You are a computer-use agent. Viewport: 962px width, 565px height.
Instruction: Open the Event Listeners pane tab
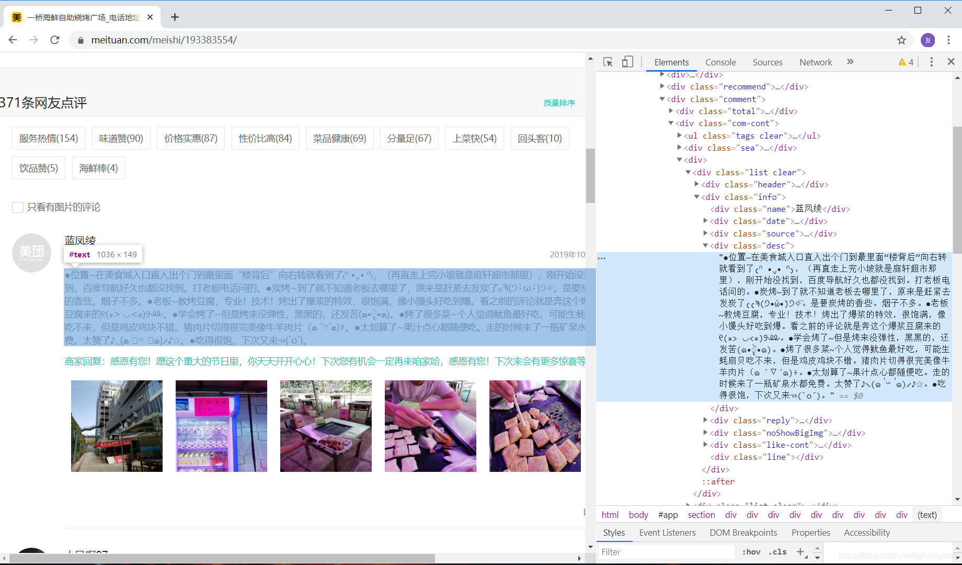(x=667, y=533)
